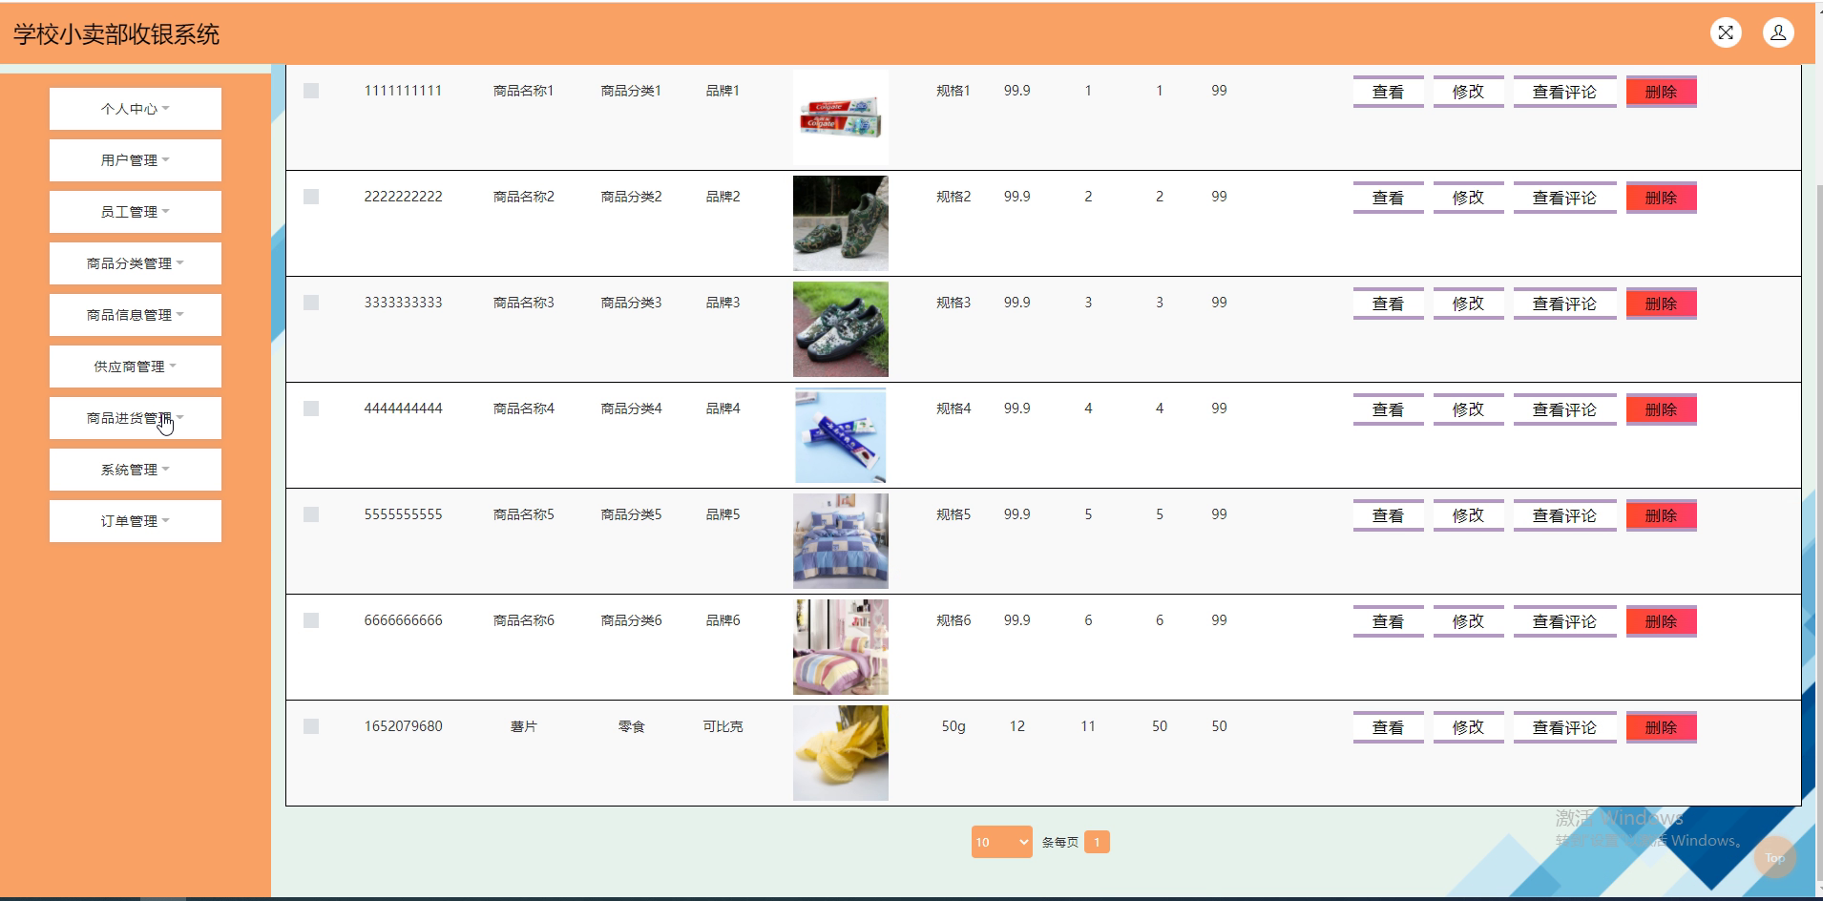Image resolution: width=1823 pixels, height=901 pixels.
Task: Click 查看评论 for 商品名称3
Action: pos(1564,304)
